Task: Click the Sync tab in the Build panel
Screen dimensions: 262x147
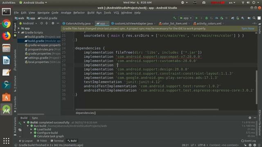Action: (35, 118)
